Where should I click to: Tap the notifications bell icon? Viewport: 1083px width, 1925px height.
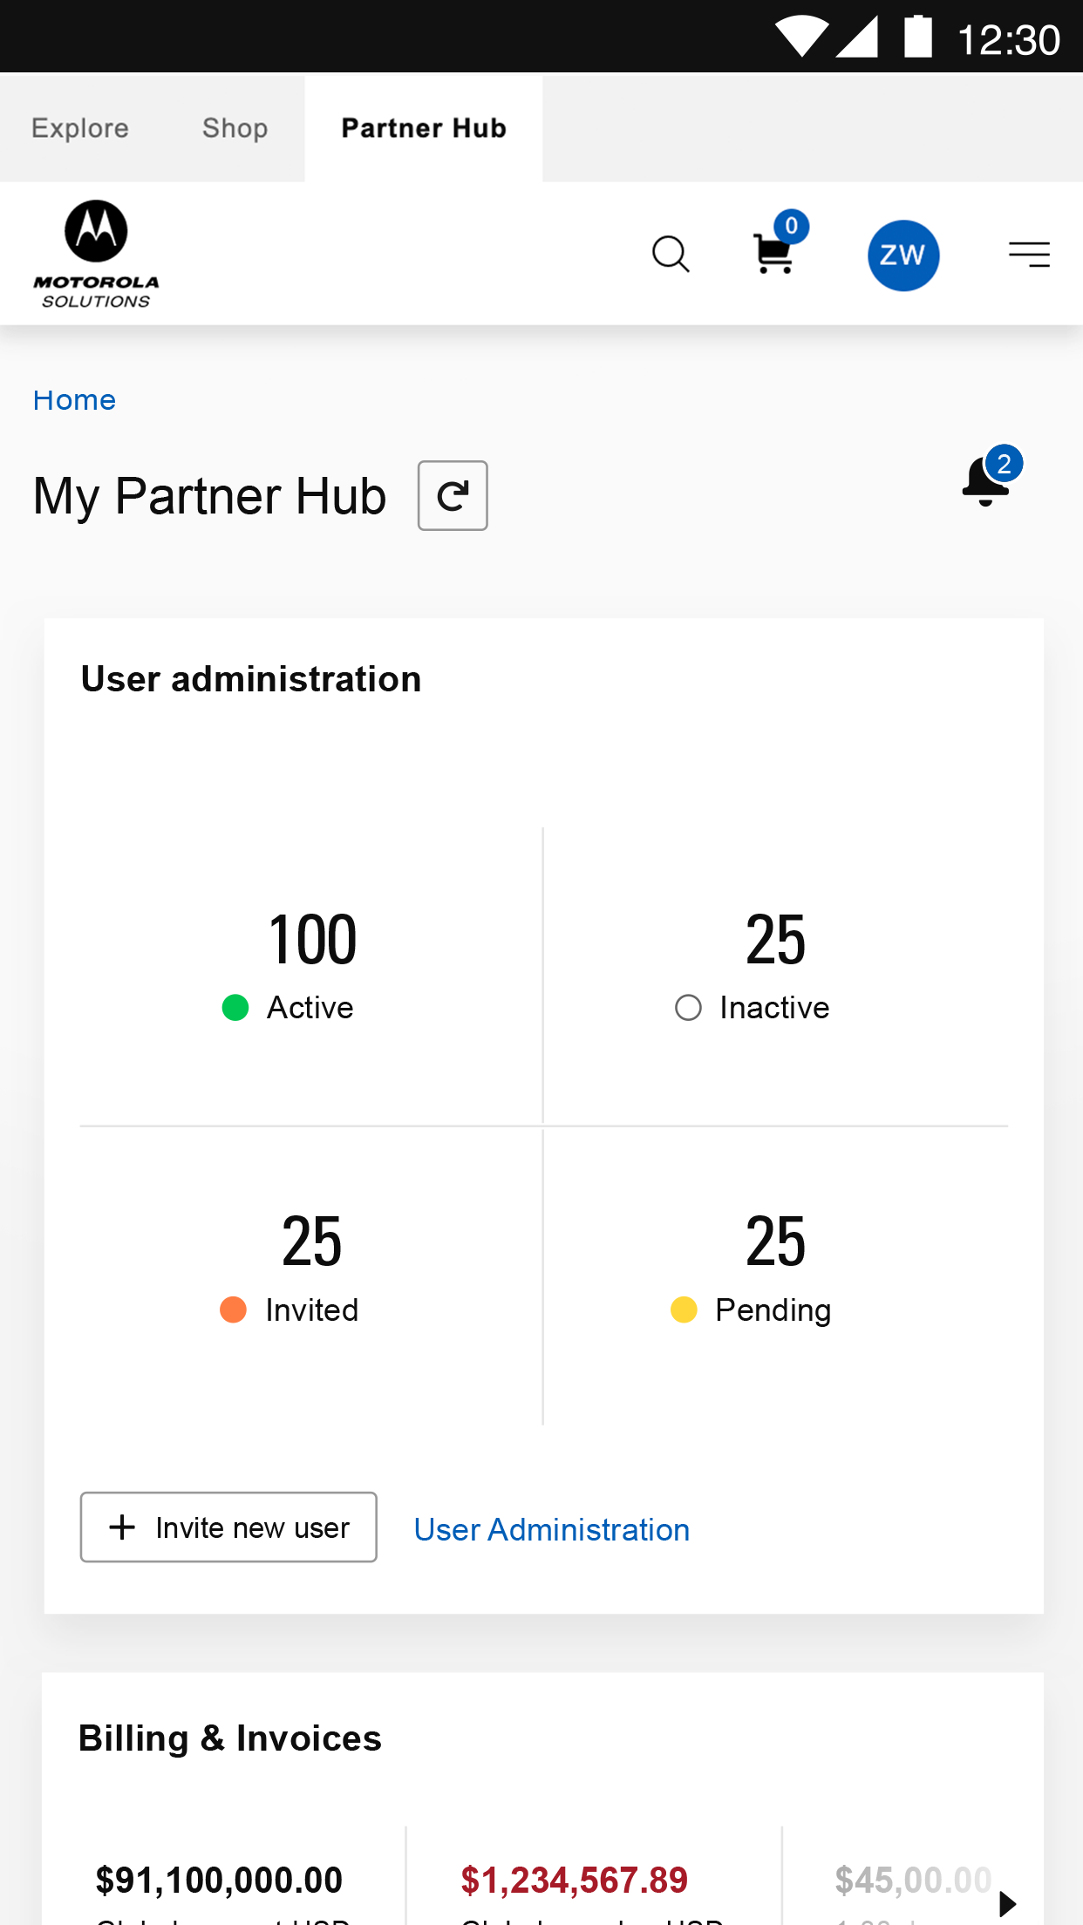[986, 480]
